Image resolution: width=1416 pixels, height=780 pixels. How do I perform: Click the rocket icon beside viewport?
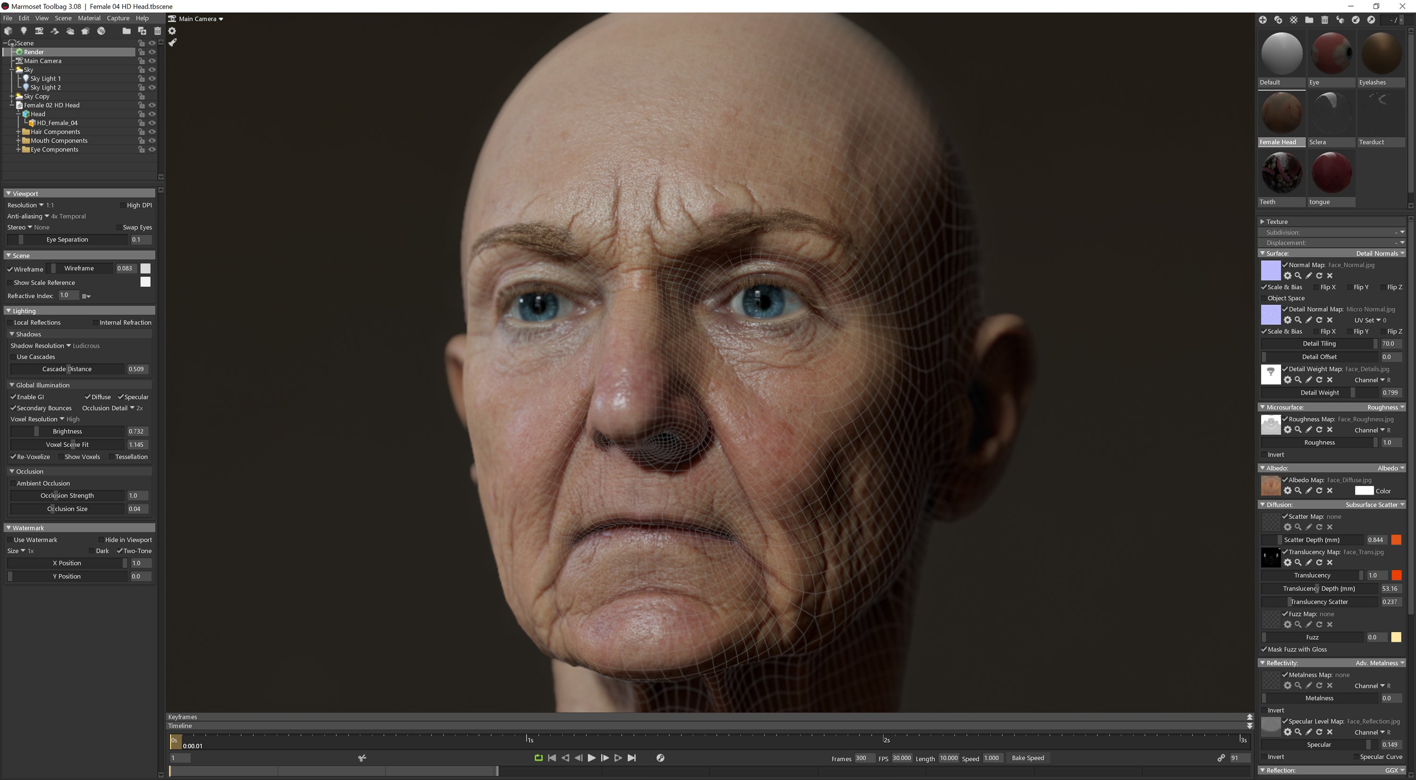coord(172,43)
